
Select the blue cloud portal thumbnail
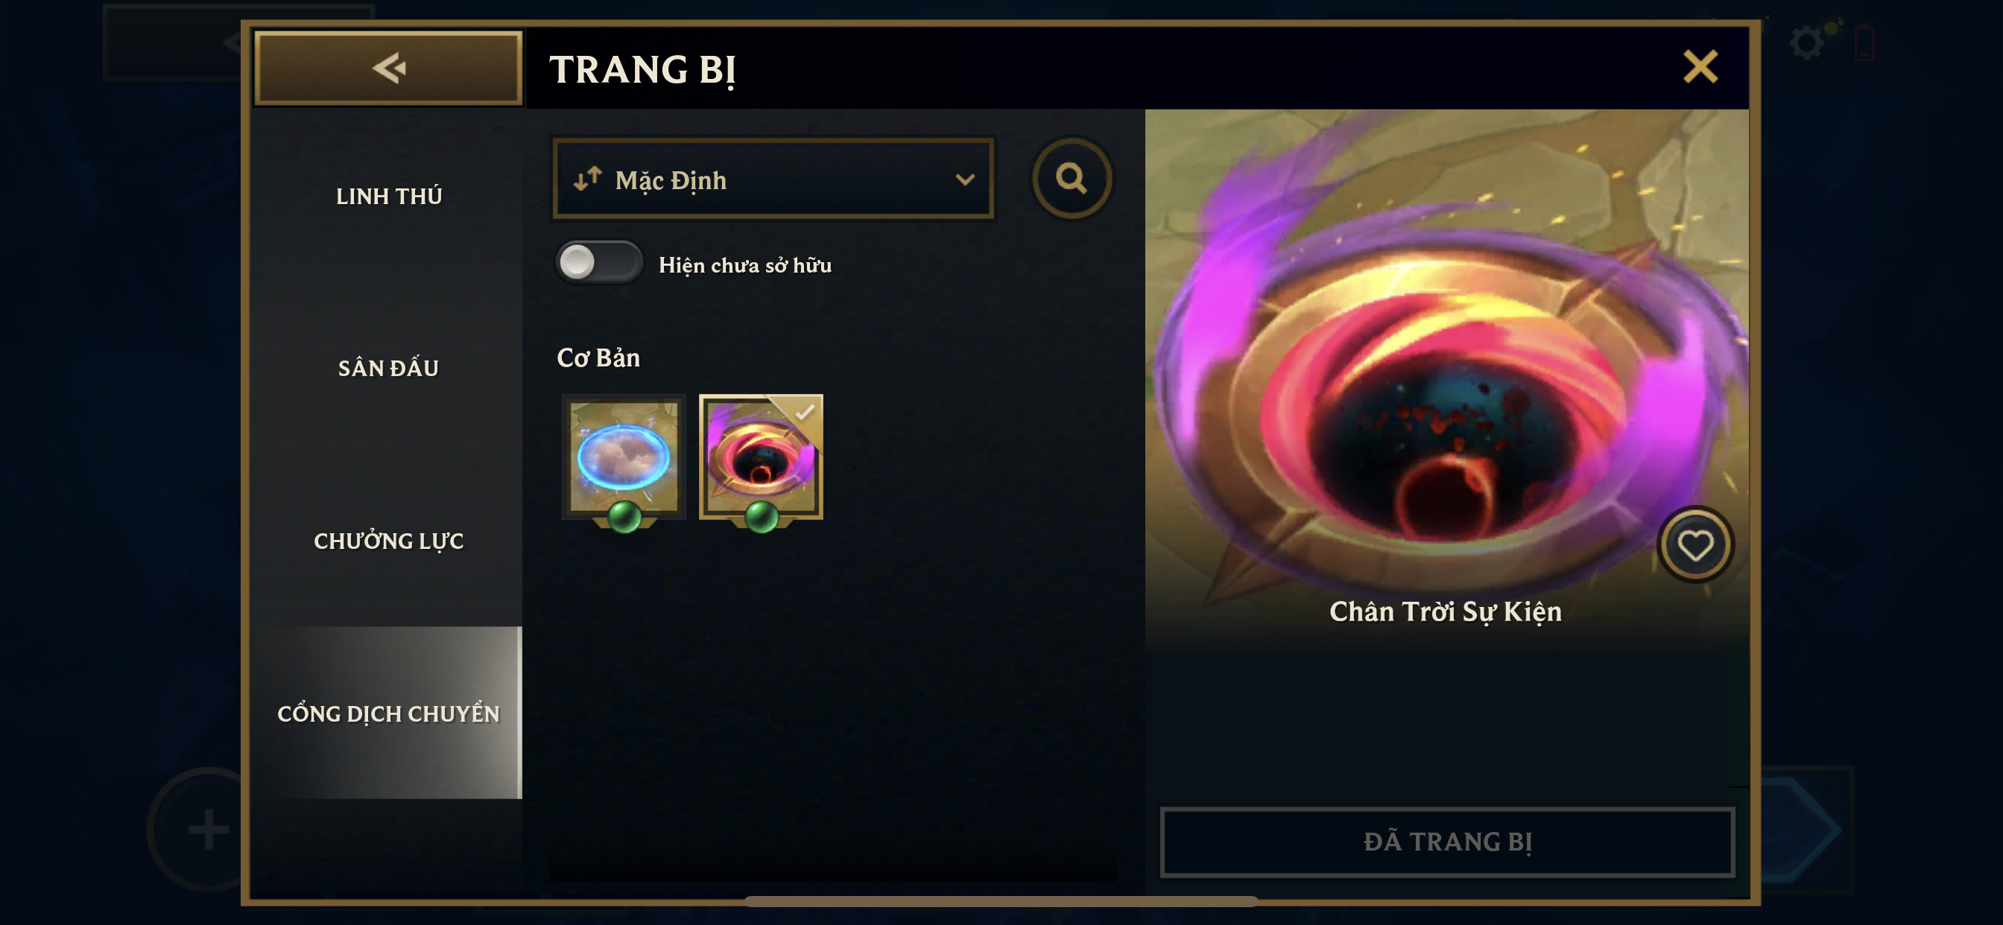[624, 457]
